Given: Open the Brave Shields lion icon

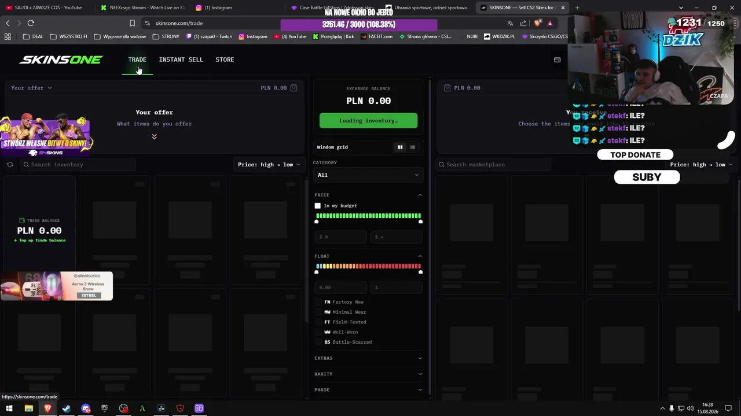Looking at the screenshot, I should (537, 23).
